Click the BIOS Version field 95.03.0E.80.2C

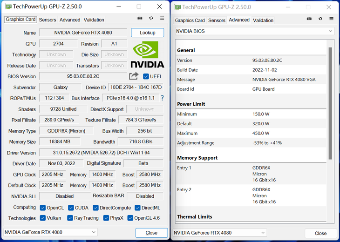click(x=83, y=76)
